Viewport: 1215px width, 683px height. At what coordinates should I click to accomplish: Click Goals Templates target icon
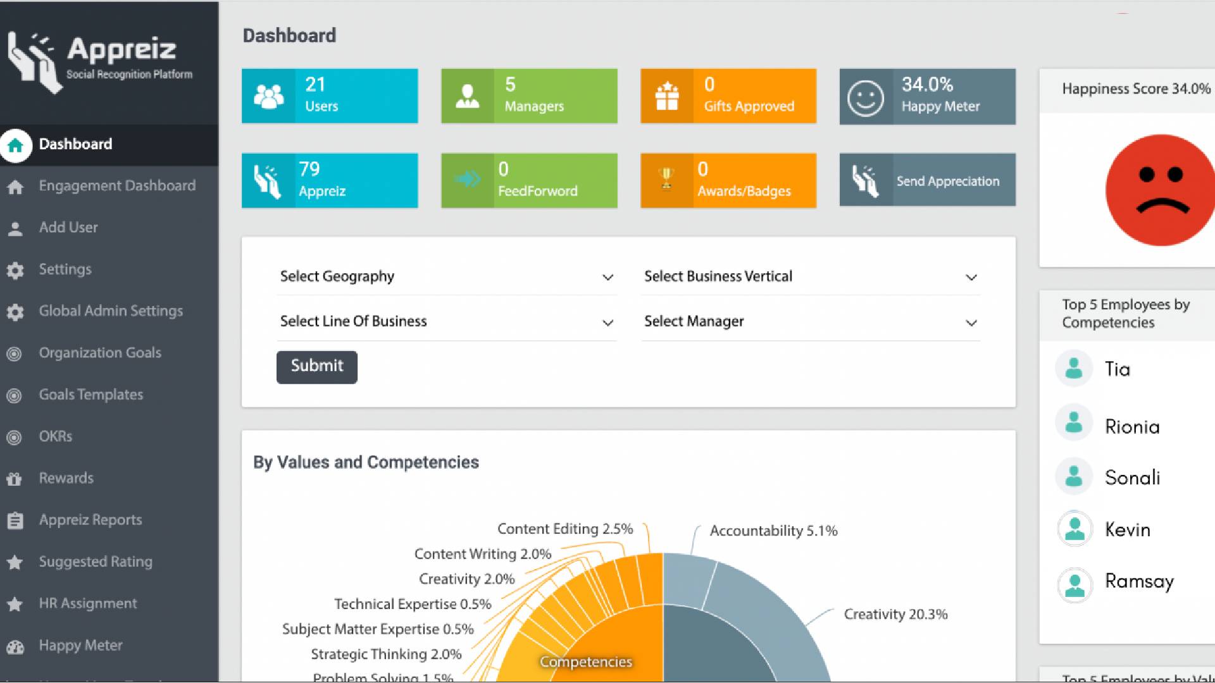(x=14, y=396)
